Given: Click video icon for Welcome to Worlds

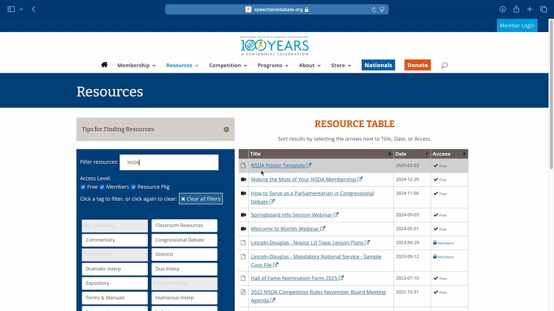Looking at the screenshot, I should (x=243, y=228).
